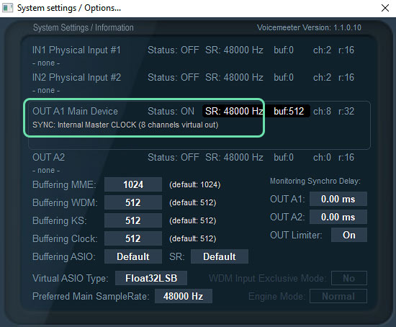Click SYNC: Internal Master CLOCK text
The width and height of the screenshot is (396, 327).
pos(125,125)
